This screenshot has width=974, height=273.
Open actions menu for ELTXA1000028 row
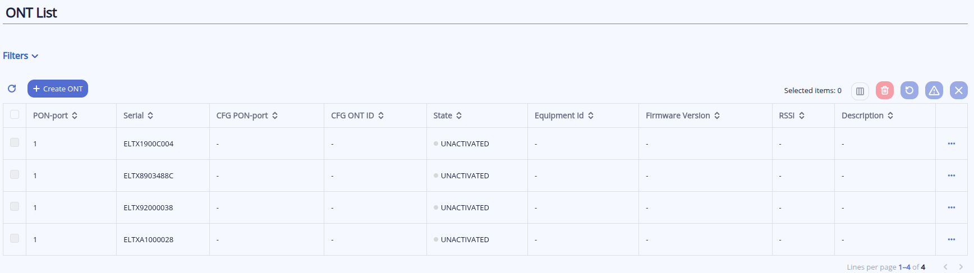pos(951,239)
